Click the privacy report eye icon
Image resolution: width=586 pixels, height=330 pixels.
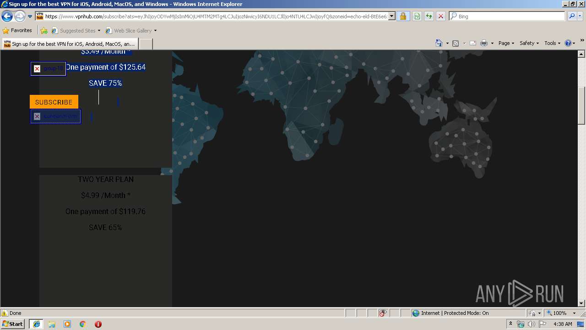[383, 313]
